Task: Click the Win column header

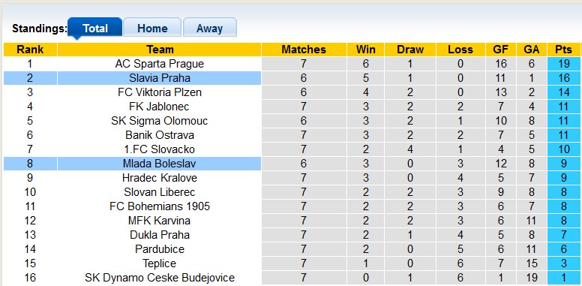Action: pos(365,50)
